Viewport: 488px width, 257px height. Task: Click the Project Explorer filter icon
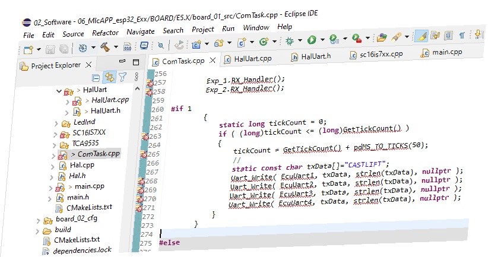[x=123, y=77]
